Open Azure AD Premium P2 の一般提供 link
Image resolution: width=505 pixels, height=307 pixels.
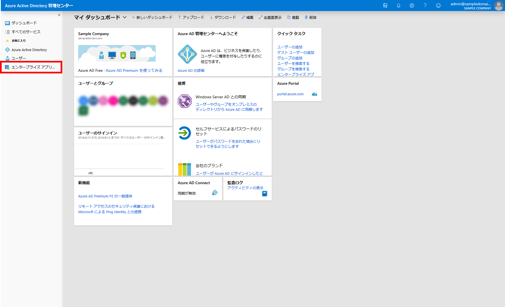tap(105, 196)
